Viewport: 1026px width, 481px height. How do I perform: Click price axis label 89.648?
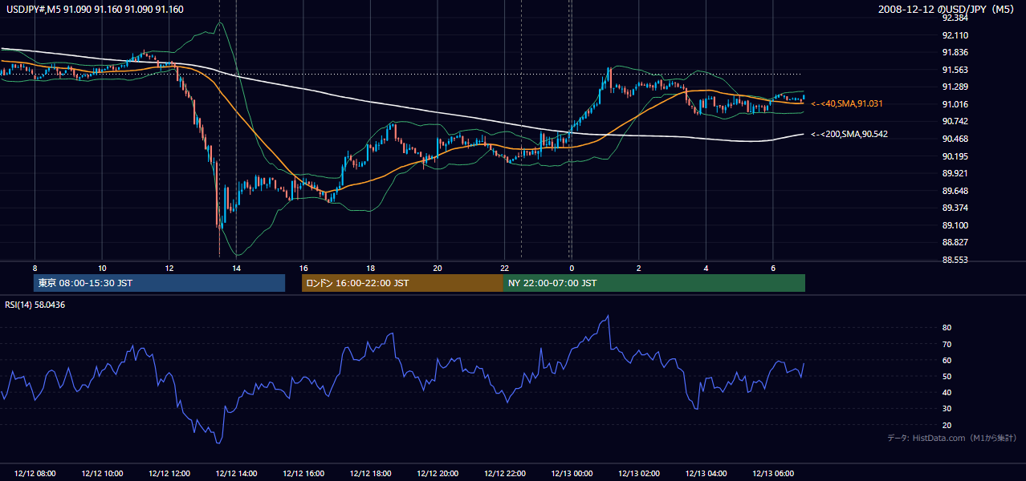point(955,191)
